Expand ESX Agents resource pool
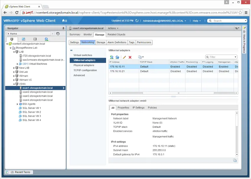Screen dimensions: 251x179 (x=17, y=104)
